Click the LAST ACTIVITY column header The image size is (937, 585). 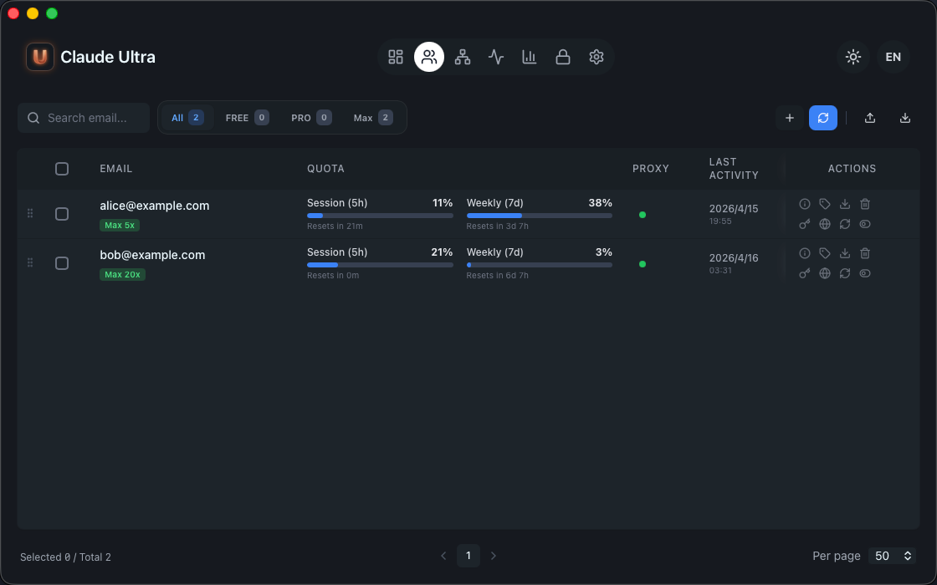(x=734, y=168)
